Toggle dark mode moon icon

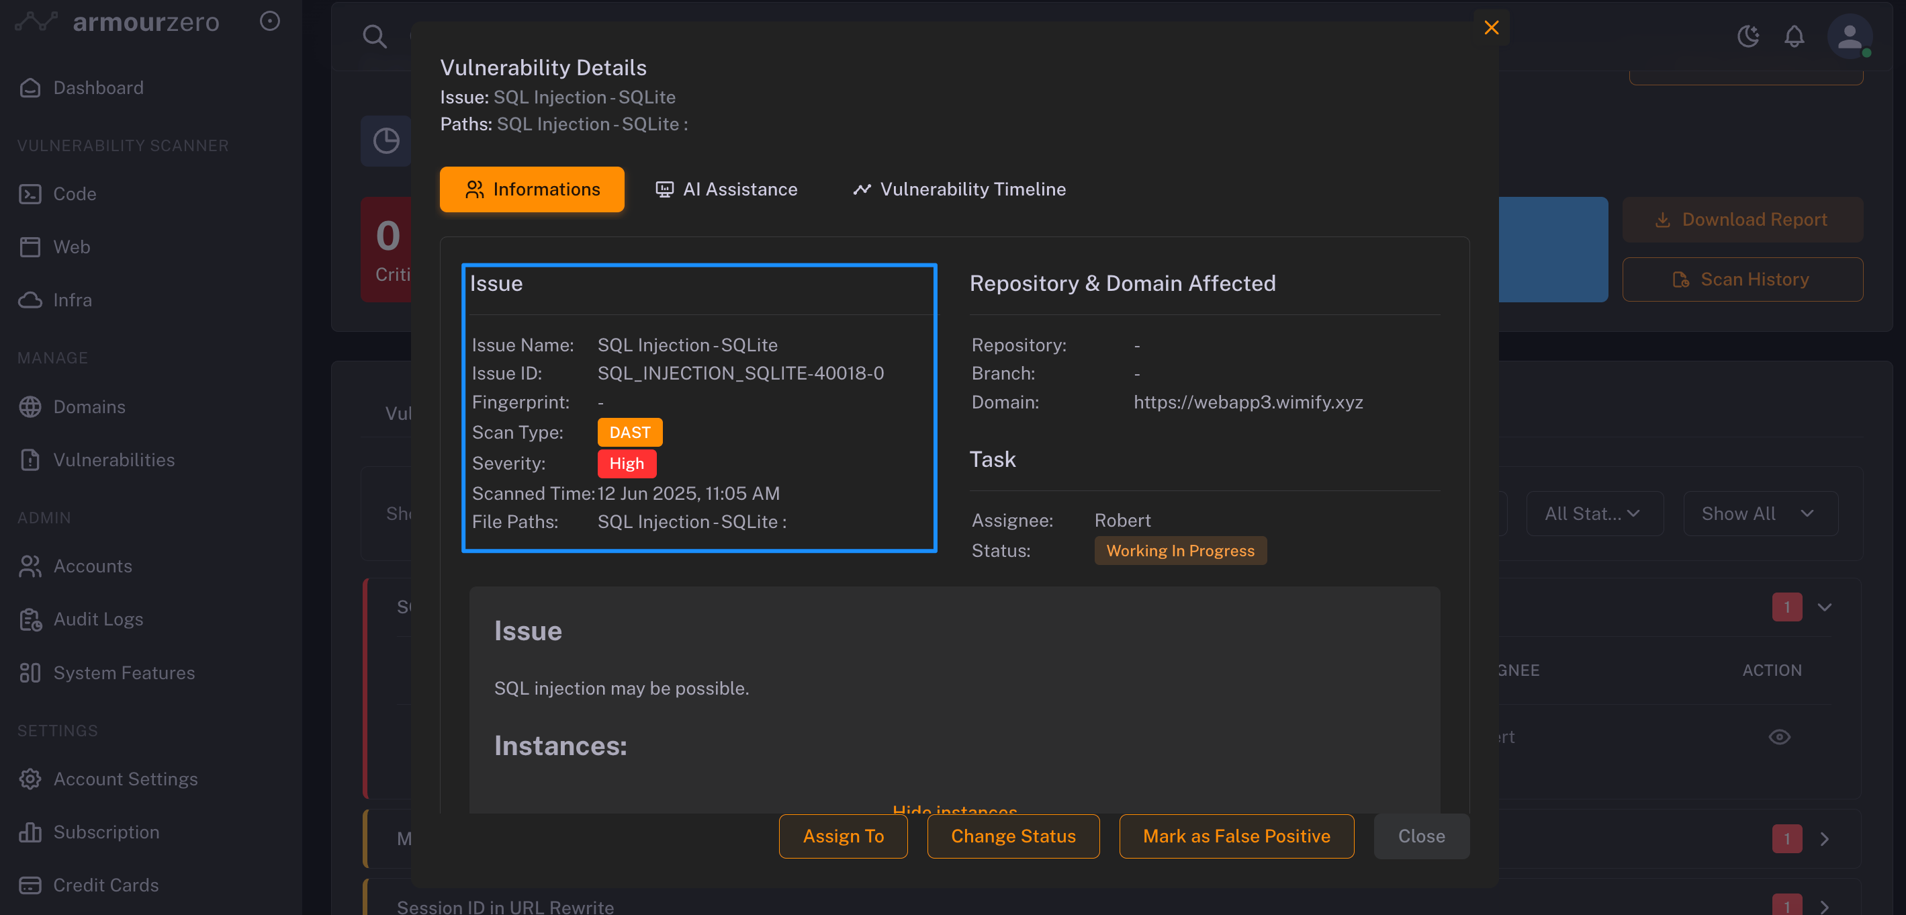1748,36
